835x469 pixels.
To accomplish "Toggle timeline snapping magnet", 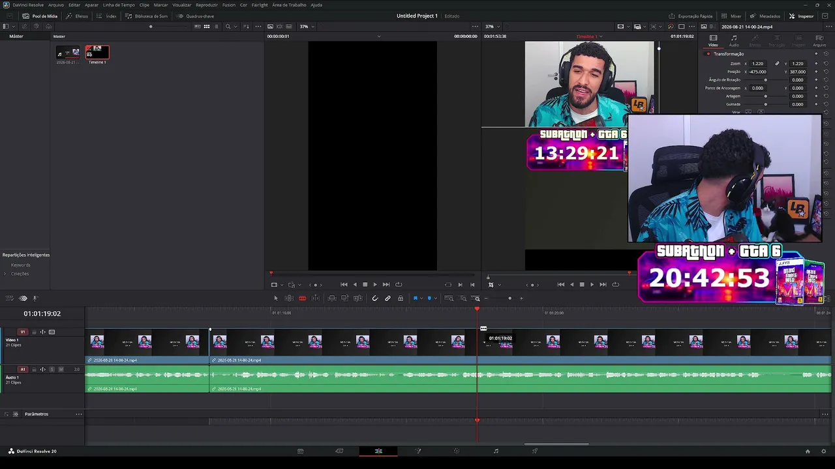I will coord(374,298).
